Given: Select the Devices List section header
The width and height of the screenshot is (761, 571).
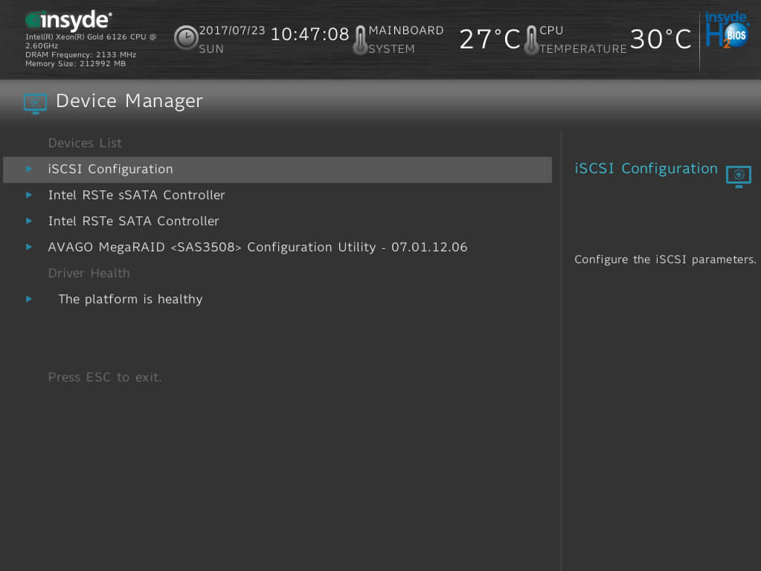Looking at the screenshot, I should (84, 143).
